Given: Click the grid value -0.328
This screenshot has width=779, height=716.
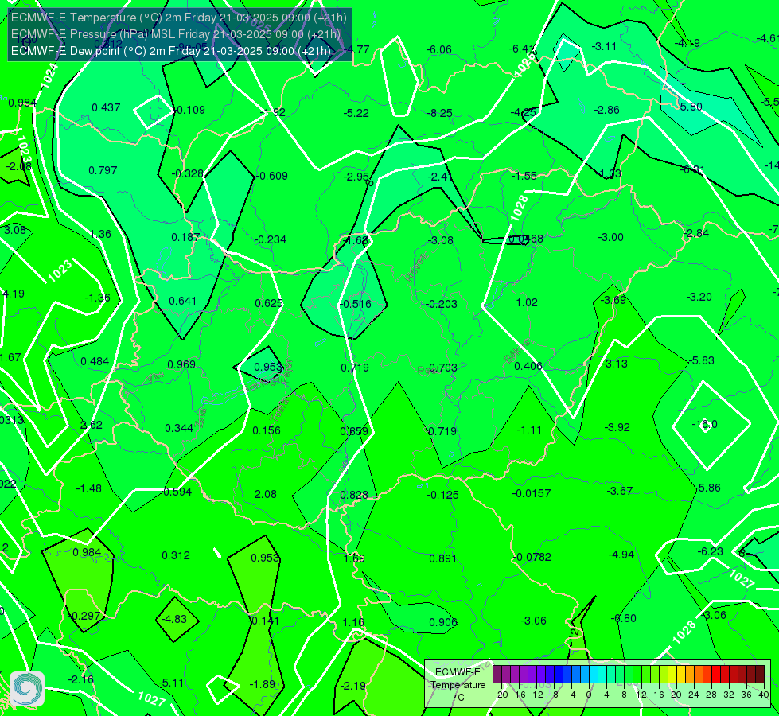Looking at the screenshot, I should [x=187, y=174].
